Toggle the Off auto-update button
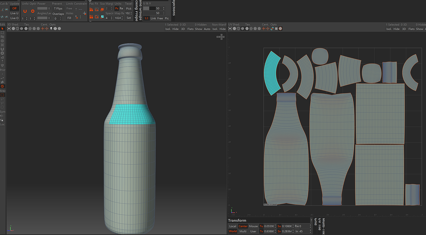The height and width of the screenshot is (235, 426). (14, 8)
